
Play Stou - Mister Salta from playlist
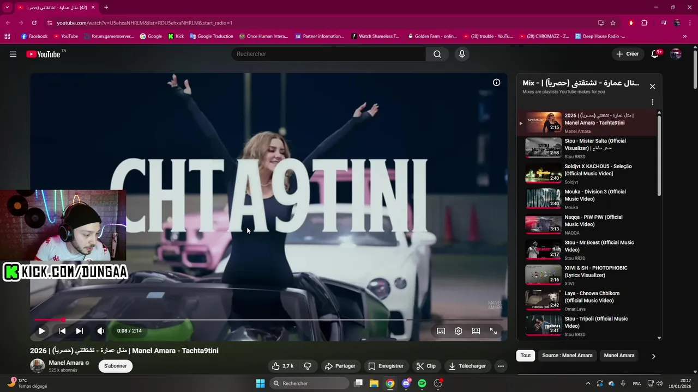(x=588, y=148)
